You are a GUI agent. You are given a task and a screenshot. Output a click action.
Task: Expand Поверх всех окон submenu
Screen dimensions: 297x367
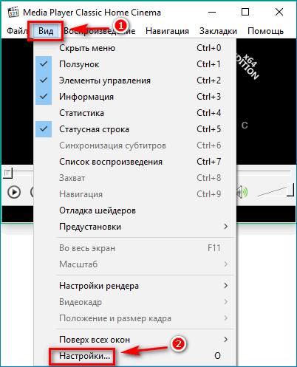tap(135, 340)
